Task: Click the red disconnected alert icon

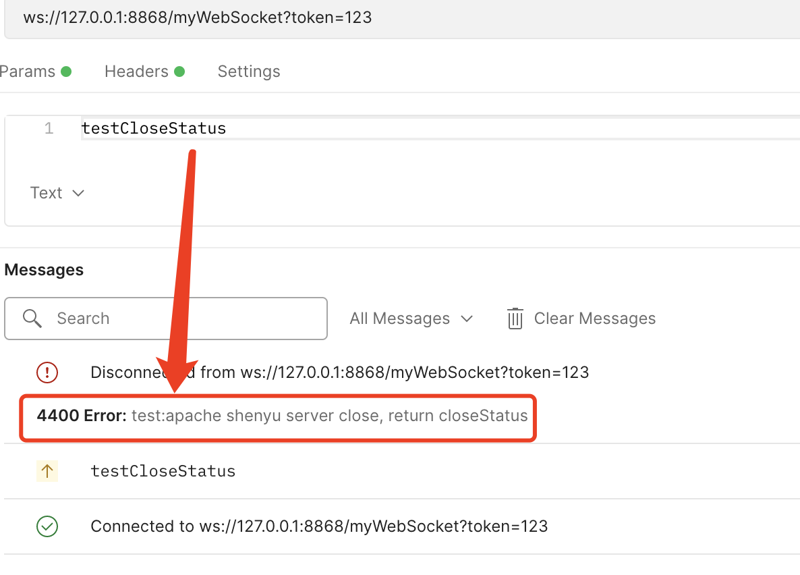Action: [x=47, y=373]
